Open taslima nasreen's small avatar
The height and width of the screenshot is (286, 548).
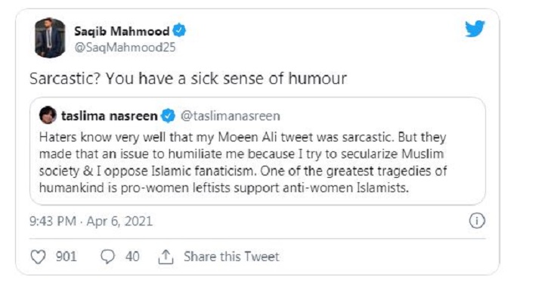coord(48,115)
